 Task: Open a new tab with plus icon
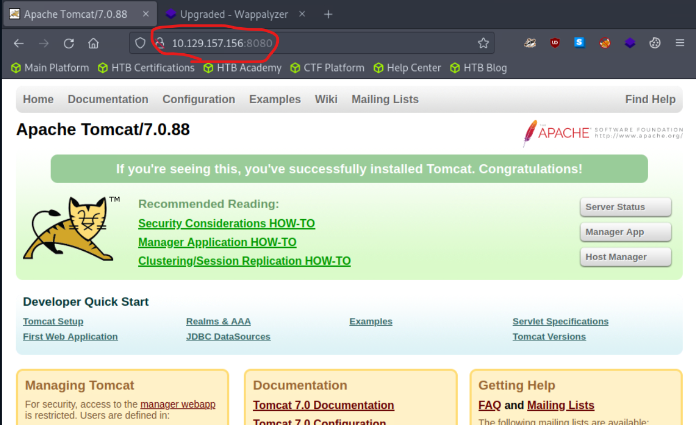tap(328, 14)
